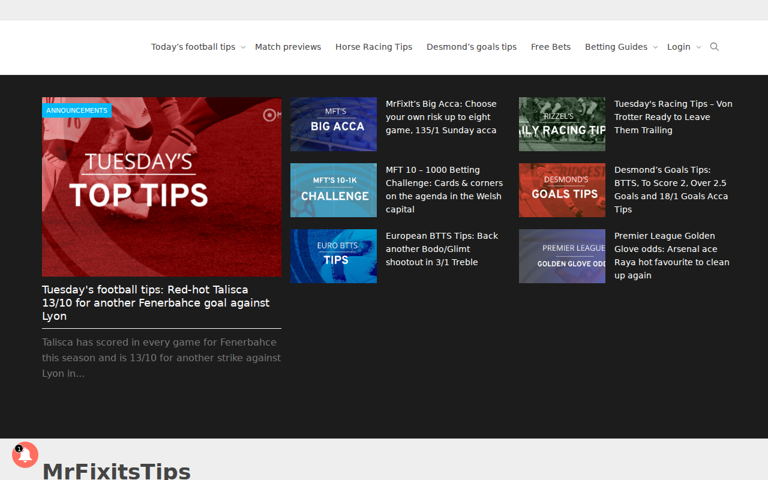Visit the Free Bets page

(x=551, y=47)
